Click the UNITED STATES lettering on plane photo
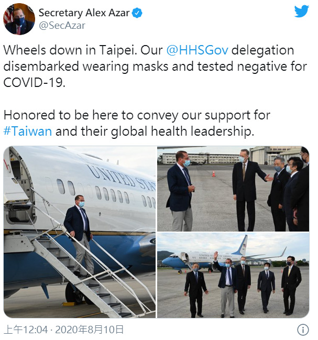 click(x=122, y=177)
